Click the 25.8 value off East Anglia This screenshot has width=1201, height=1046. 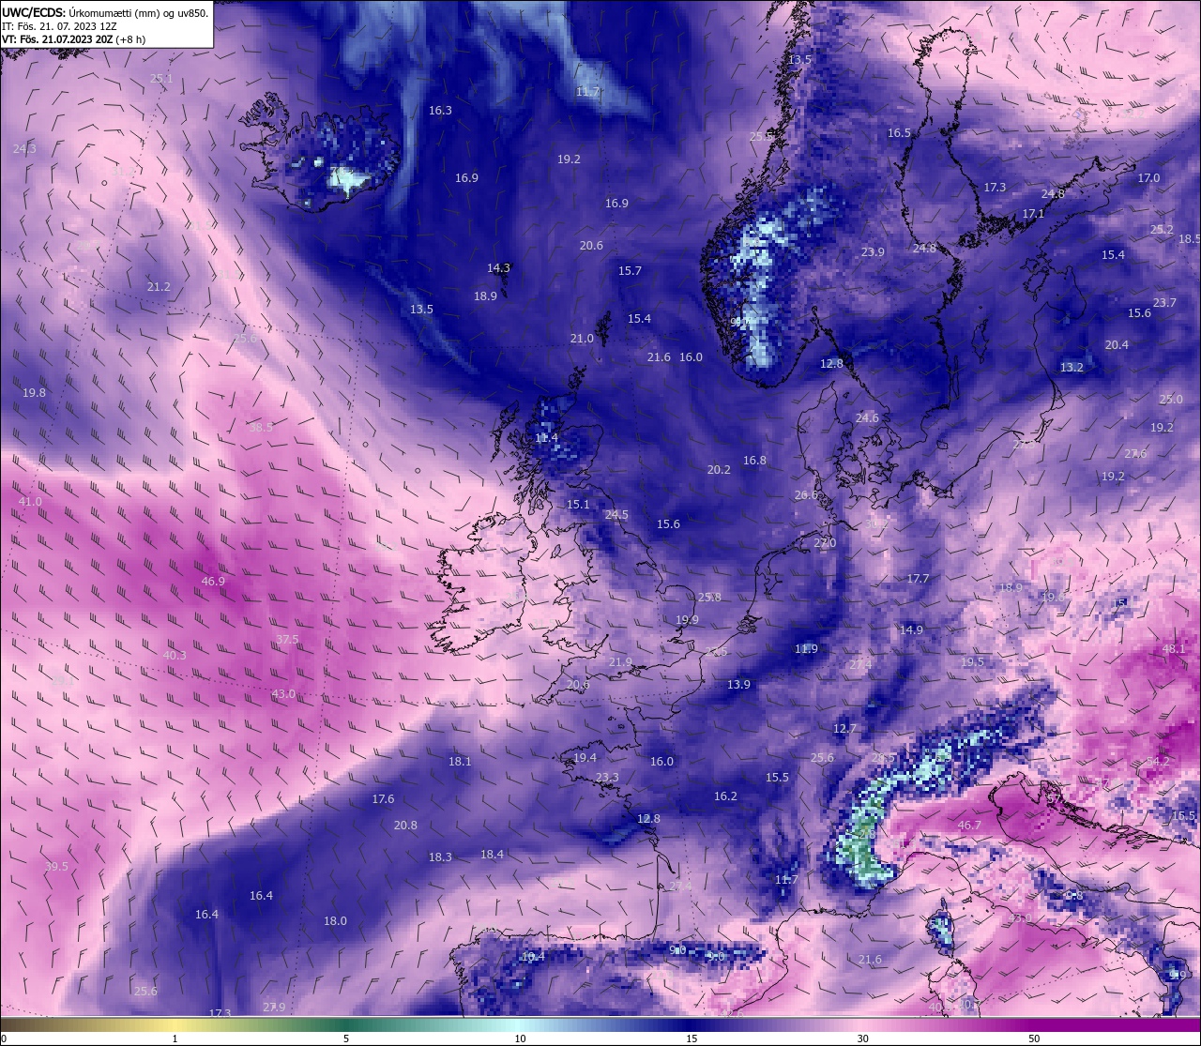709,598
